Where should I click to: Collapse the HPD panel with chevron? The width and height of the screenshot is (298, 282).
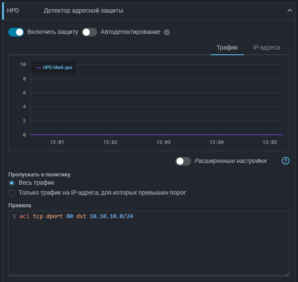(290, 11)
